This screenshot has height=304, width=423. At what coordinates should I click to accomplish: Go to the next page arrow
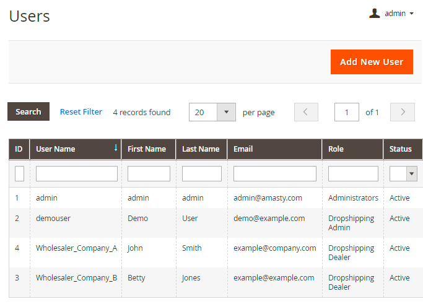click(403, 112)
